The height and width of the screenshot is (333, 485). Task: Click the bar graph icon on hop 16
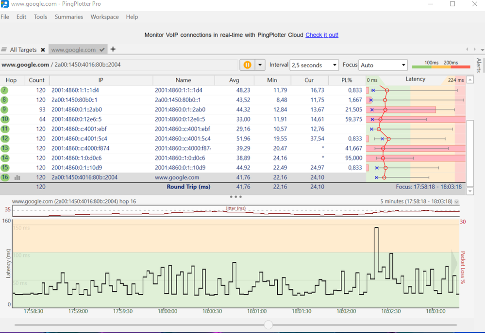point(17,178)
